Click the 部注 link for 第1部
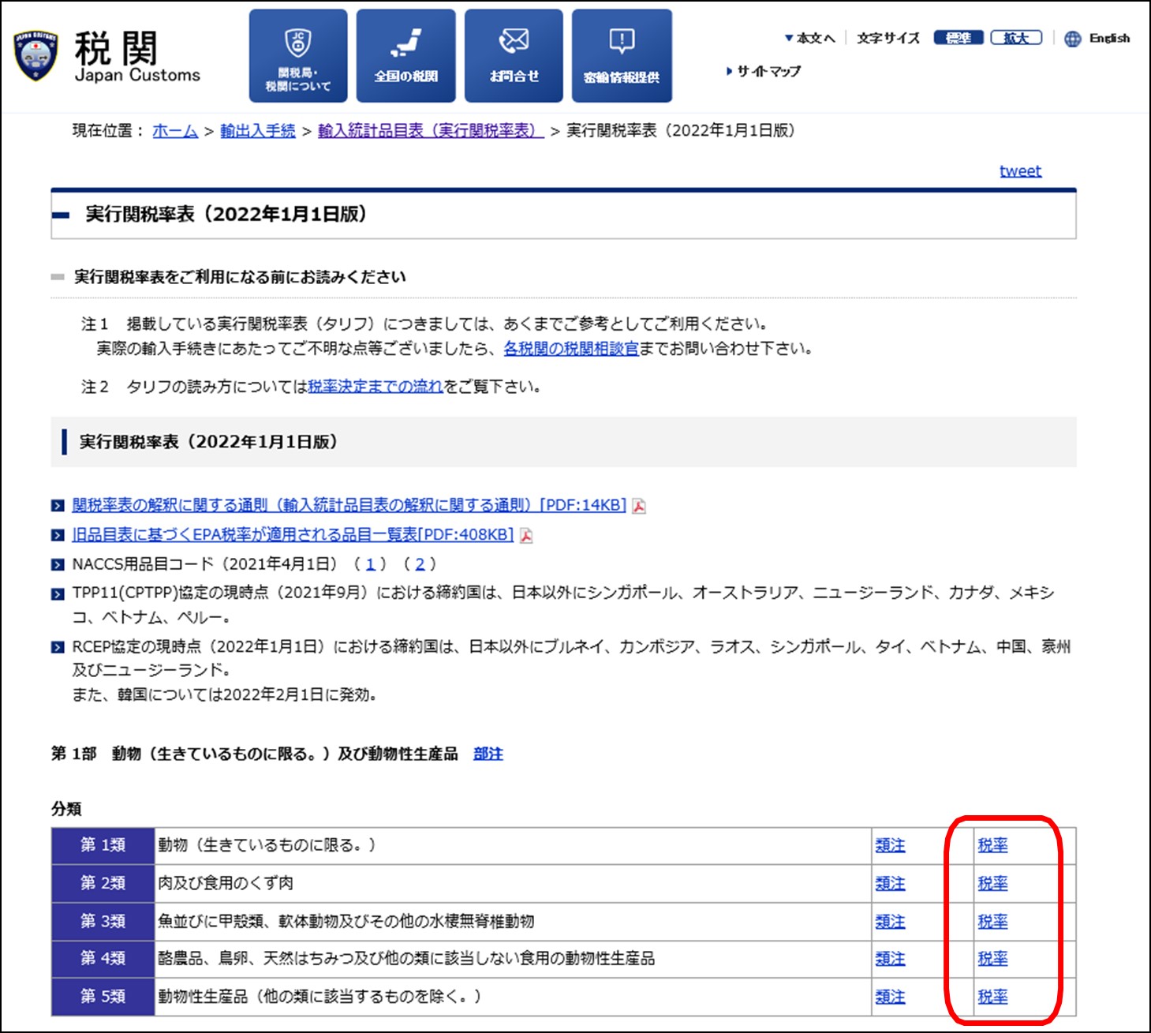Screen dimensions: 1151x1033 [x=488, y=754]
